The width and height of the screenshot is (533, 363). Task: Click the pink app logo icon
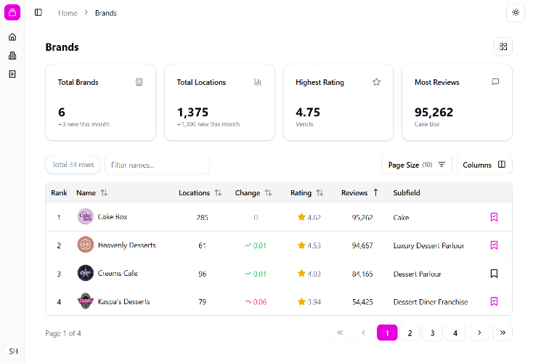[12, 12]
